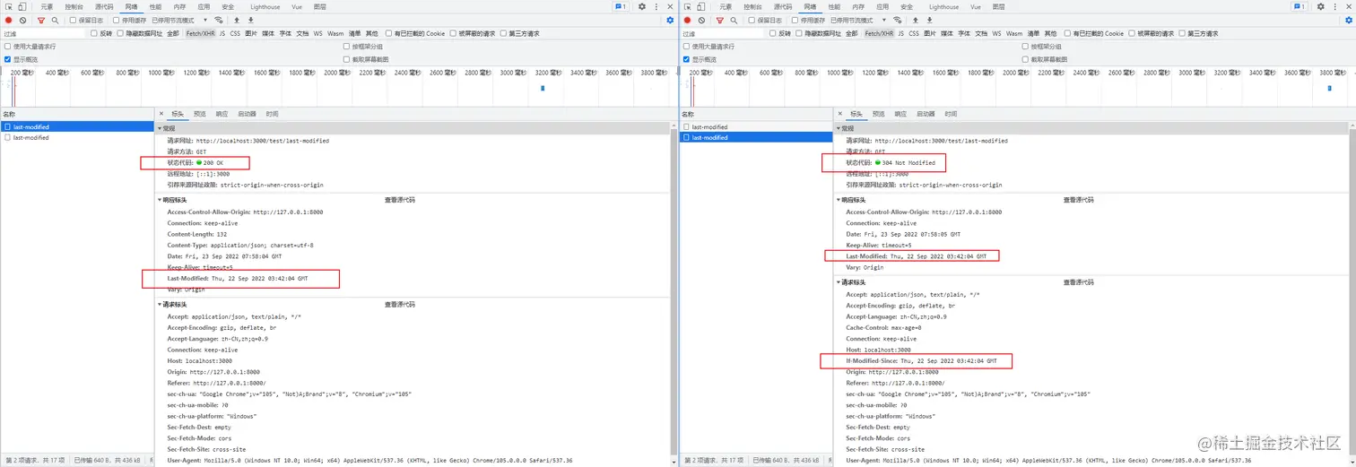Switch to 元素 tab in left DevTools
The image size is (1356, 467).
pos(47,6)
